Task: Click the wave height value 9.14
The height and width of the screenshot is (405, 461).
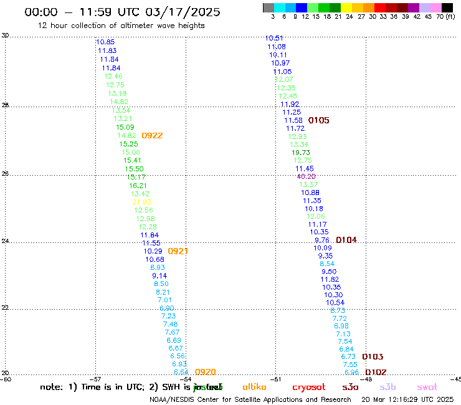Action: click(x=159, y=276)
